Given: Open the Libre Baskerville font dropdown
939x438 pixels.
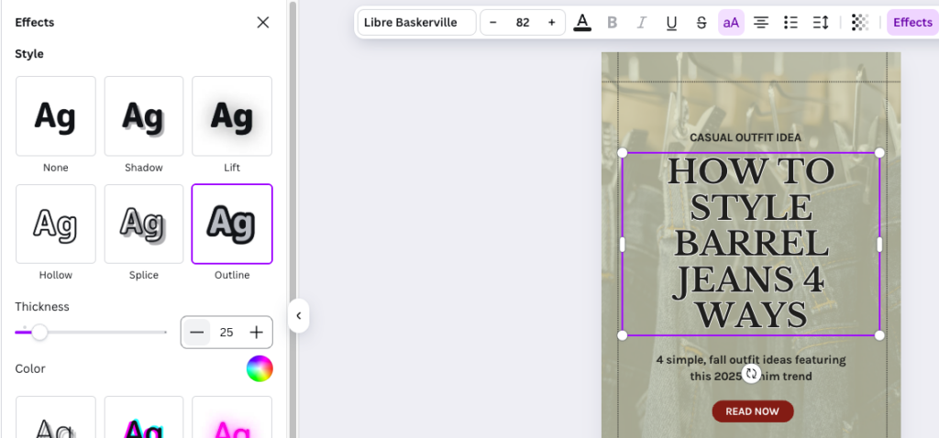Looking at the screenshot, I should tap(417, 22).
